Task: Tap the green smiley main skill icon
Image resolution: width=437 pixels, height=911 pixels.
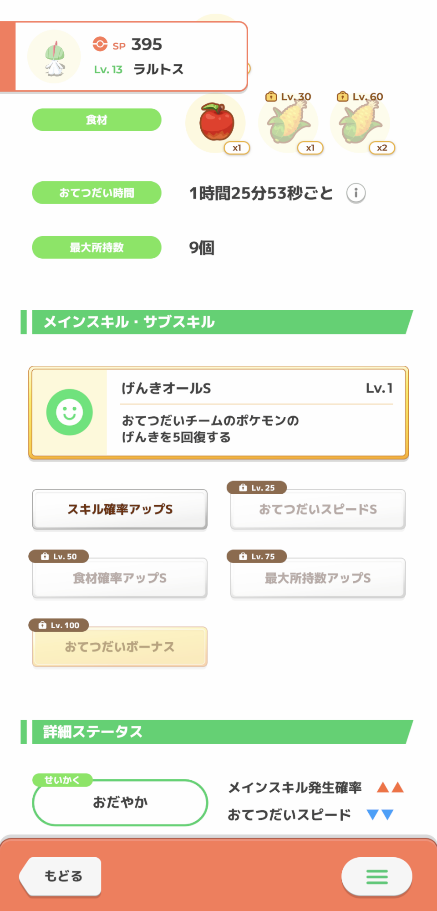Action: point(70,412)
